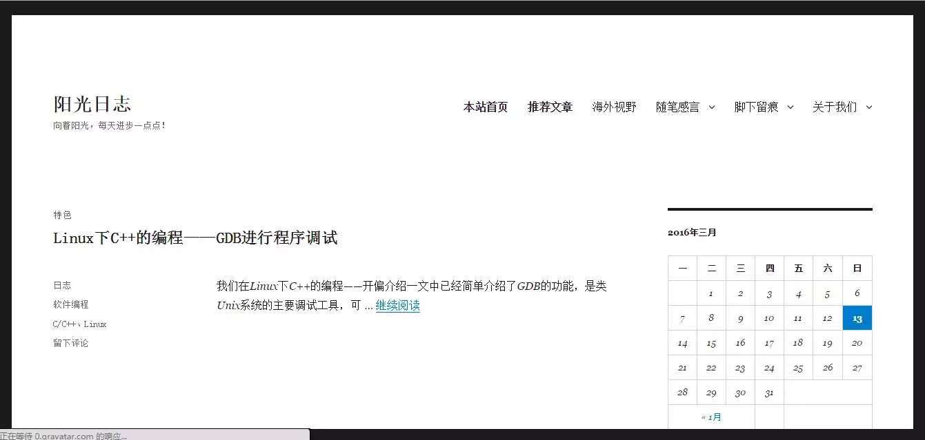Image resolution: width=925 pixels, height=440 pixels.
Task: Select the 日志 post format link
Action: [62, 286]
